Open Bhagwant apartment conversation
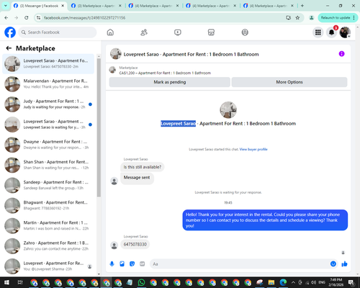The height and width of the screenshot is (288, 360). click(x=48, y=205)
